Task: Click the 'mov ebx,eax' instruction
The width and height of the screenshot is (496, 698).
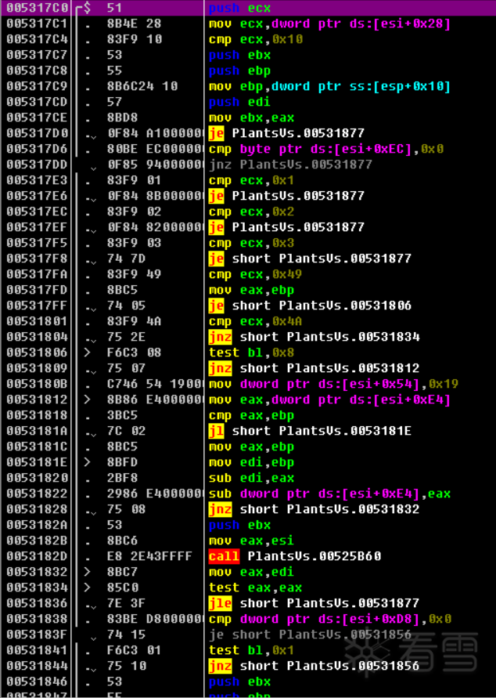Action: (252, 118)
